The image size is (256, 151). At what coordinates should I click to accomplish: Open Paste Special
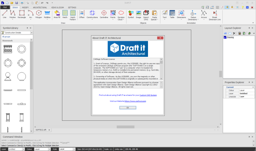coord(154,15)
